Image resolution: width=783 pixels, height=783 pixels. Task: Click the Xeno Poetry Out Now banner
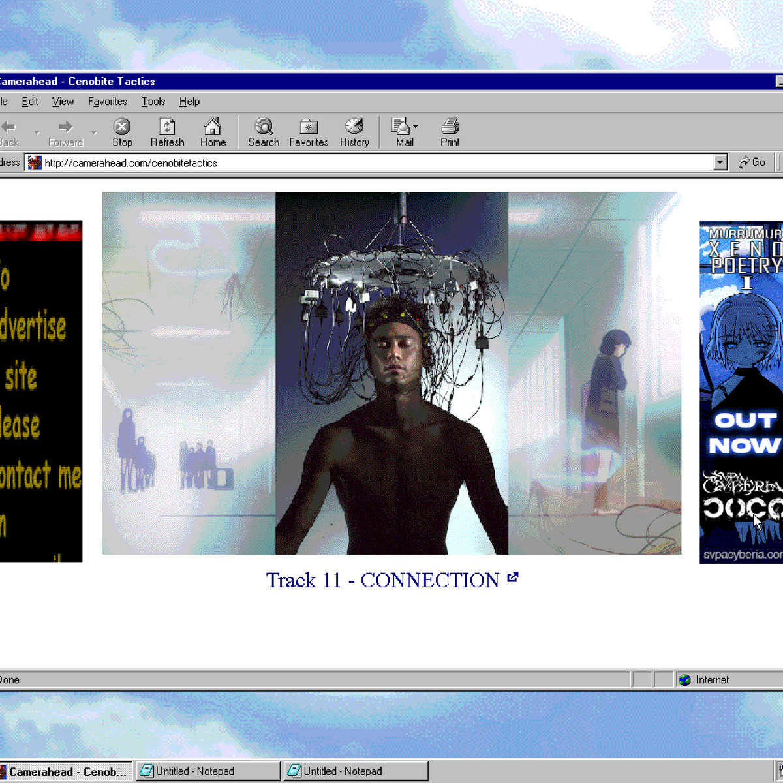pos(741,391)
